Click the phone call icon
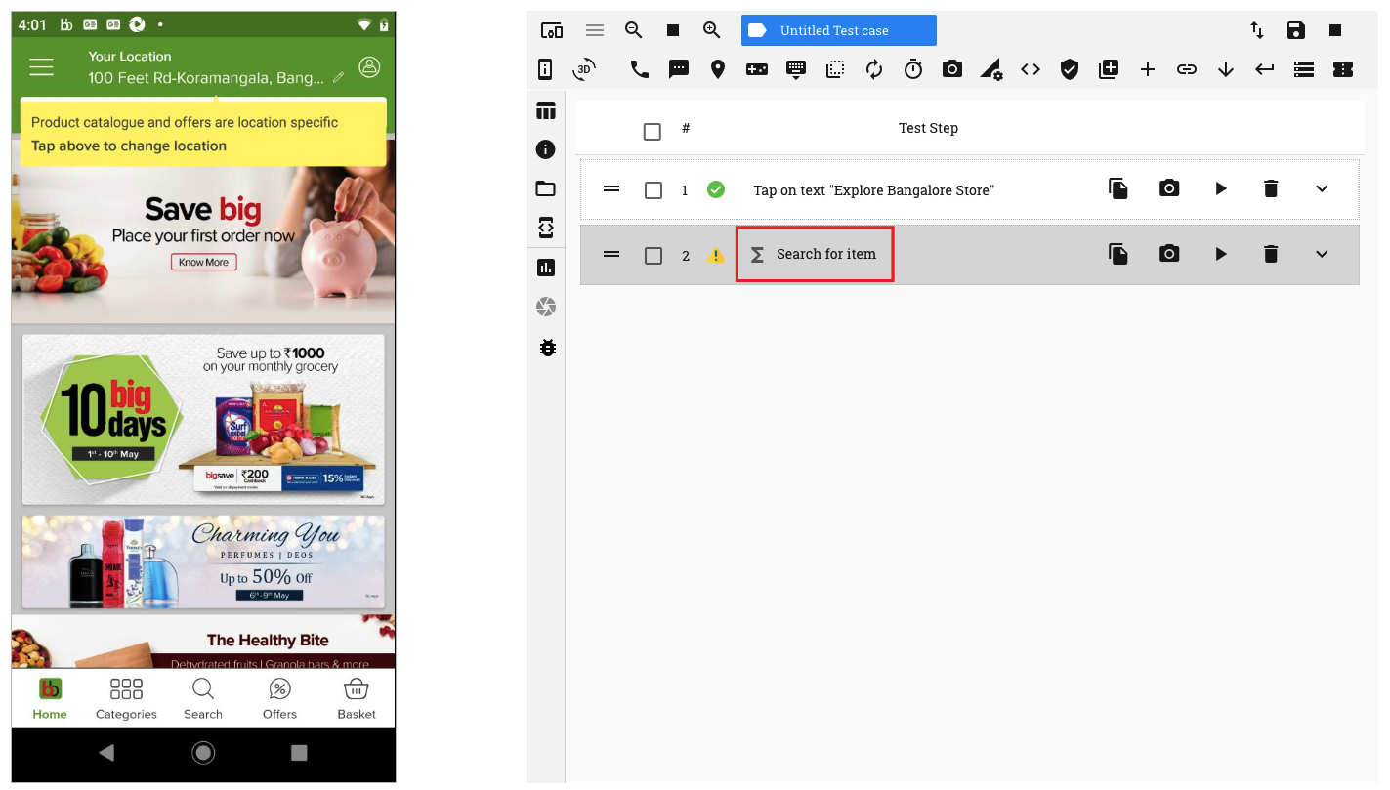 coord(640,69)
